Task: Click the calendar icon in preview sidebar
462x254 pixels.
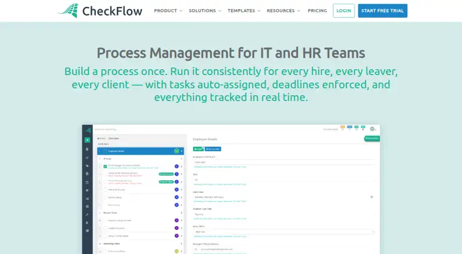Action: tap(87, 182)
